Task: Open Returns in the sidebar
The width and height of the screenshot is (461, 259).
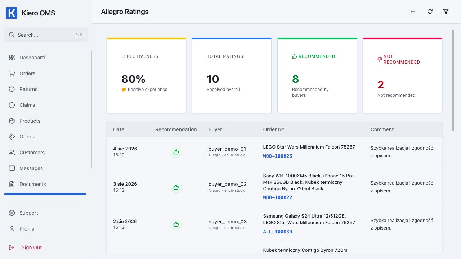Action: pos(45,89)
